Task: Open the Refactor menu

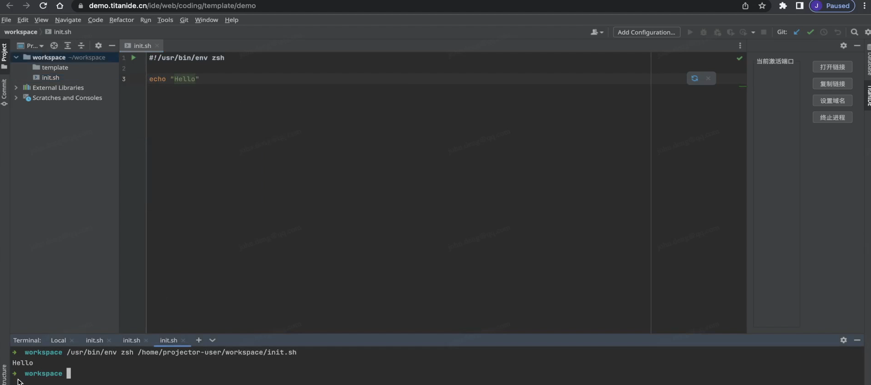Action: coord(121,20)
